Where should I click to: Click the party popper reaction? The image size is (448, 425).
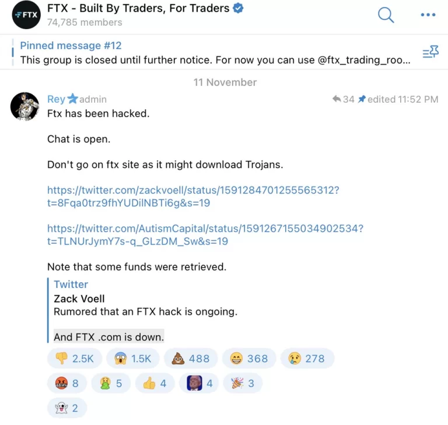(x=243, y=384)
